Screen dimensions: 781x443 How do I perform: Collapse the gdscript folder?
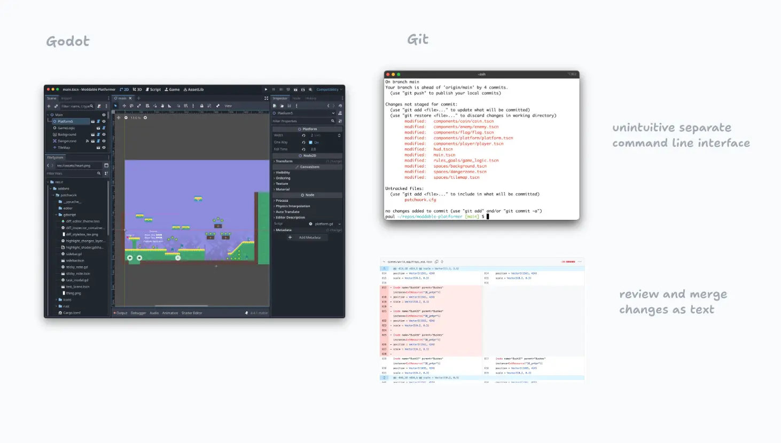coord(57,215)
